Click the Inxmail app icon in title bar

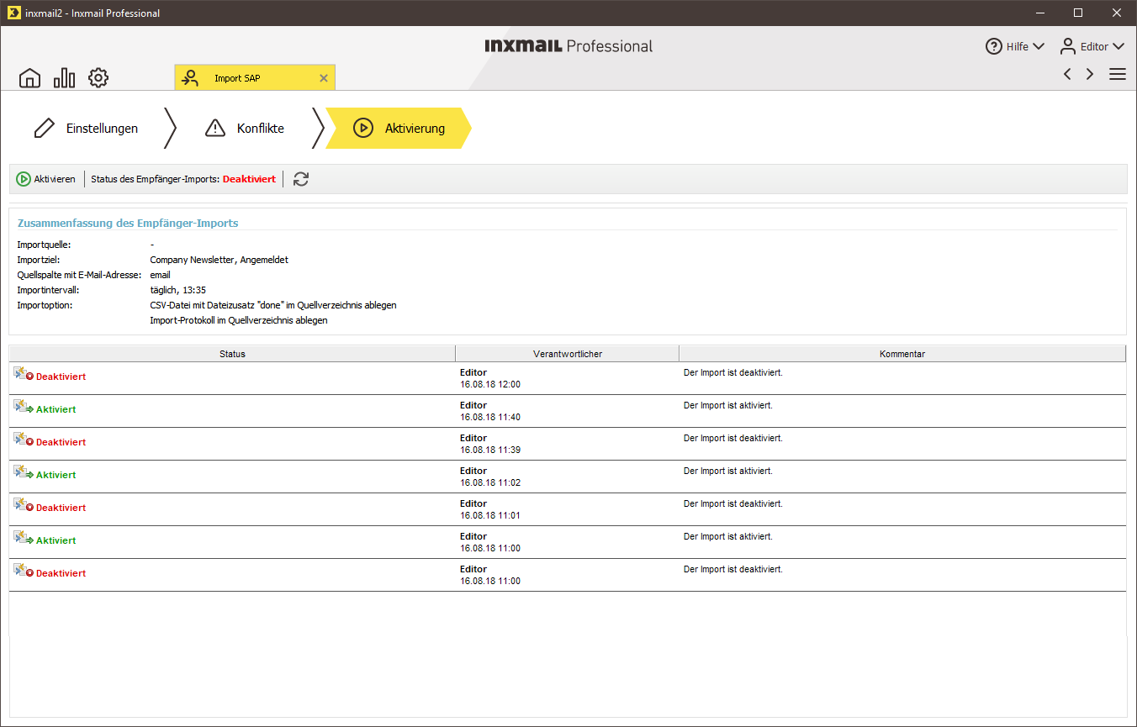point(13,13)
